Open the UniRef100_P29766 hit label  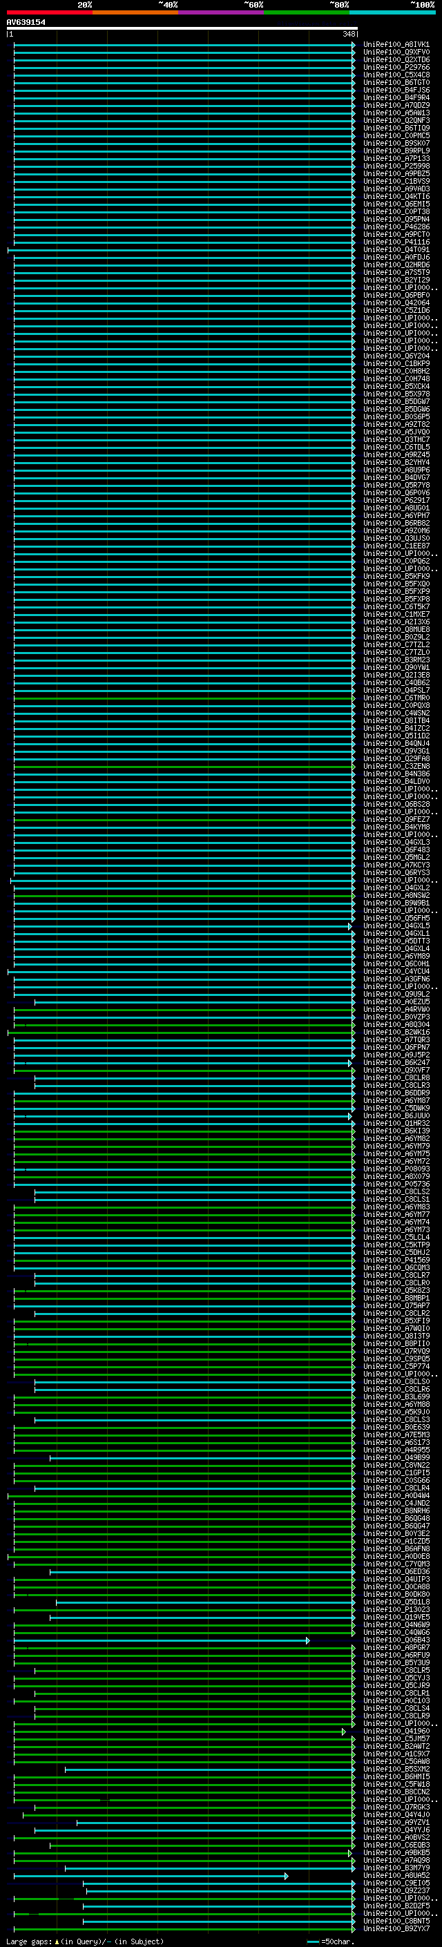[396, 67]
